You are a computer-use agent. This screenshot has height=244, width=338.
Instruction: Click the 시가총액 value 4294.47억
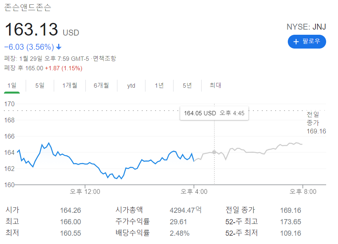[185, 210]
